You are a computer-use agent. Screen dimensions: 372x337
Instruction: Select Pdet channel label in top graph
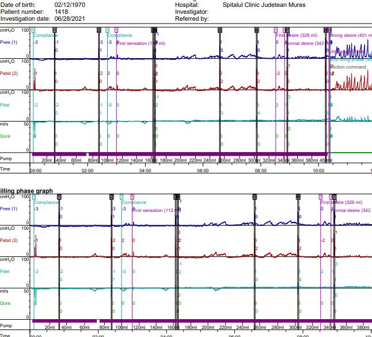5,105
